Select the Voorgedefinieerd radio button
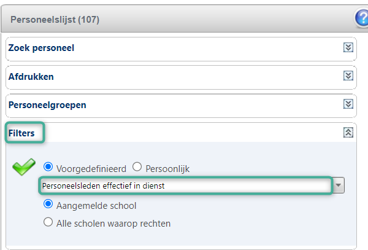This screenshot has width=368, height=250. (x=48, y=167)
